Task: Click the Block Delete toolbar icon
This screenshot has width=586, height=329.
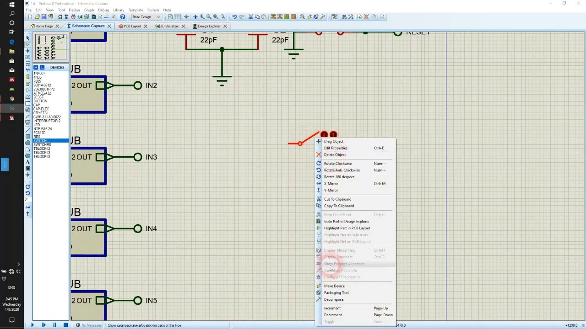Action: point(293,17)
